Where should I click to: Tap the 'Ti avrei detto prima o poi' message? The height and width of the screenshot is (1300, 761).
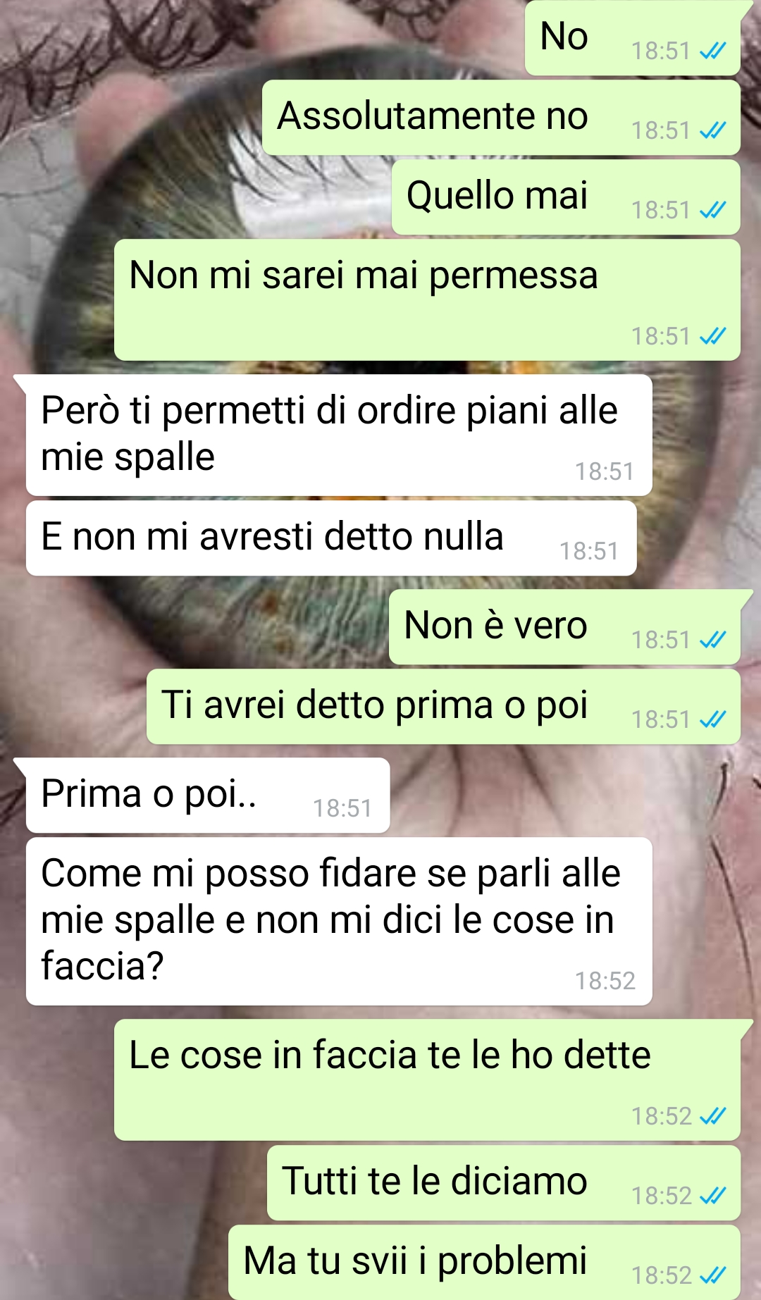click(x=443, y=707)
